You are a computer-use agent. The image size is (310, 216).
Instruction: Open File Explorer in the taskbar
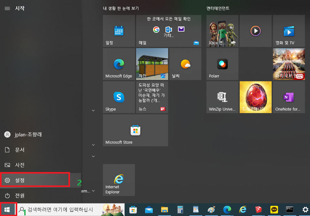[x=164, y=210]
